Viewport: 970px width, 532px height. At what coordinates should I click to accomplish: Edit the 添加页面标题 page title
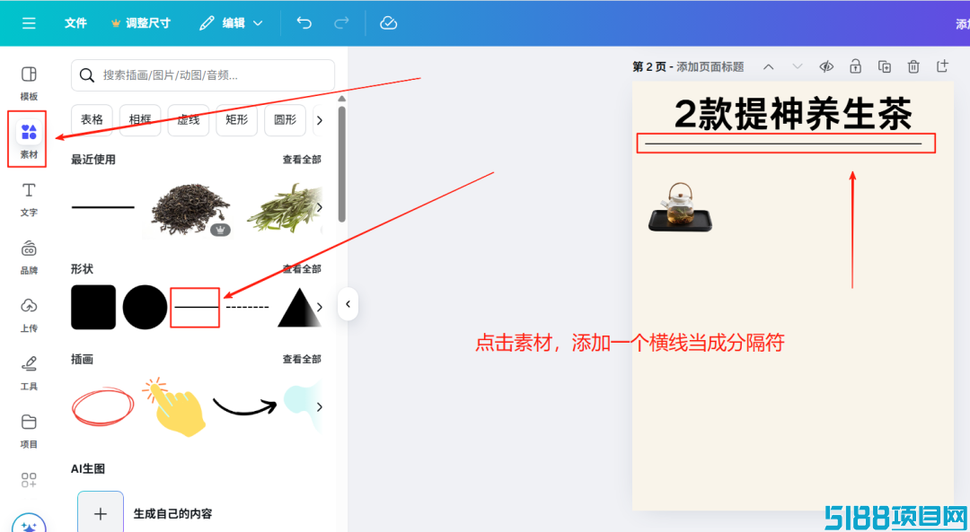[x=710, y=66]
